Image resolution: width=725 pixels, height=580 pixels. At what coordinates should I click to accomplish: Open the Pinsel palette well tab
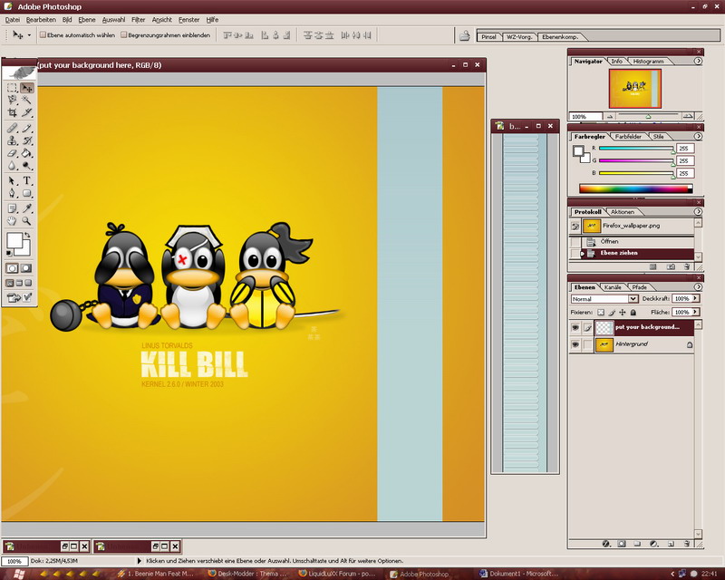point(488,37)
